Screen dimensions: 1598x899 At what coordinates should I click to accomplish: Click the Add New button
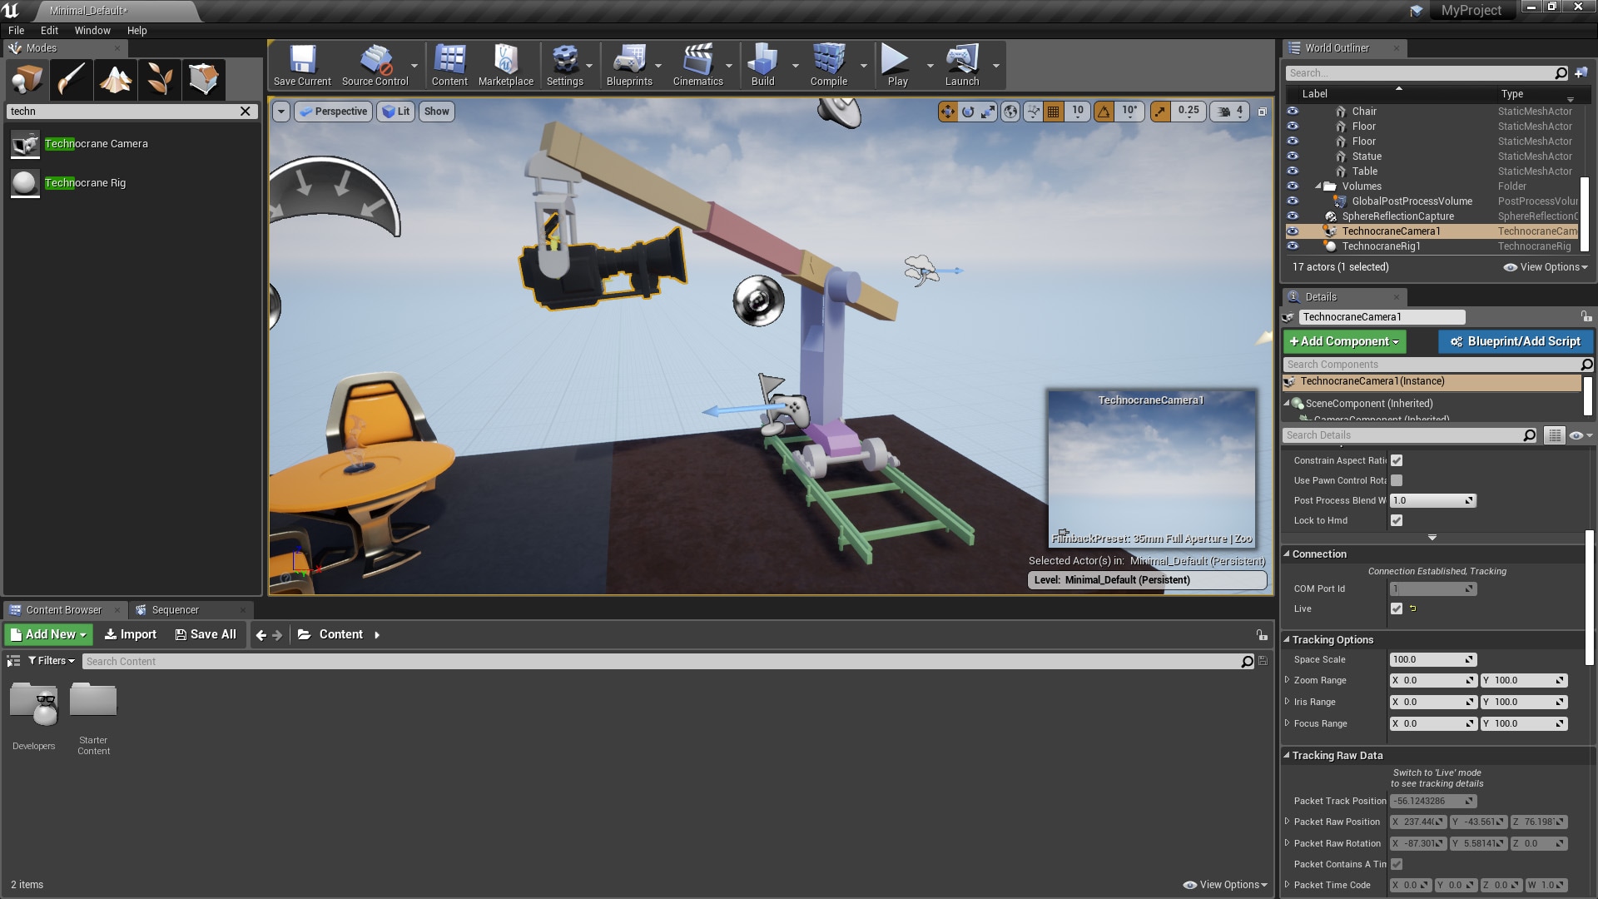click(48, 634)
